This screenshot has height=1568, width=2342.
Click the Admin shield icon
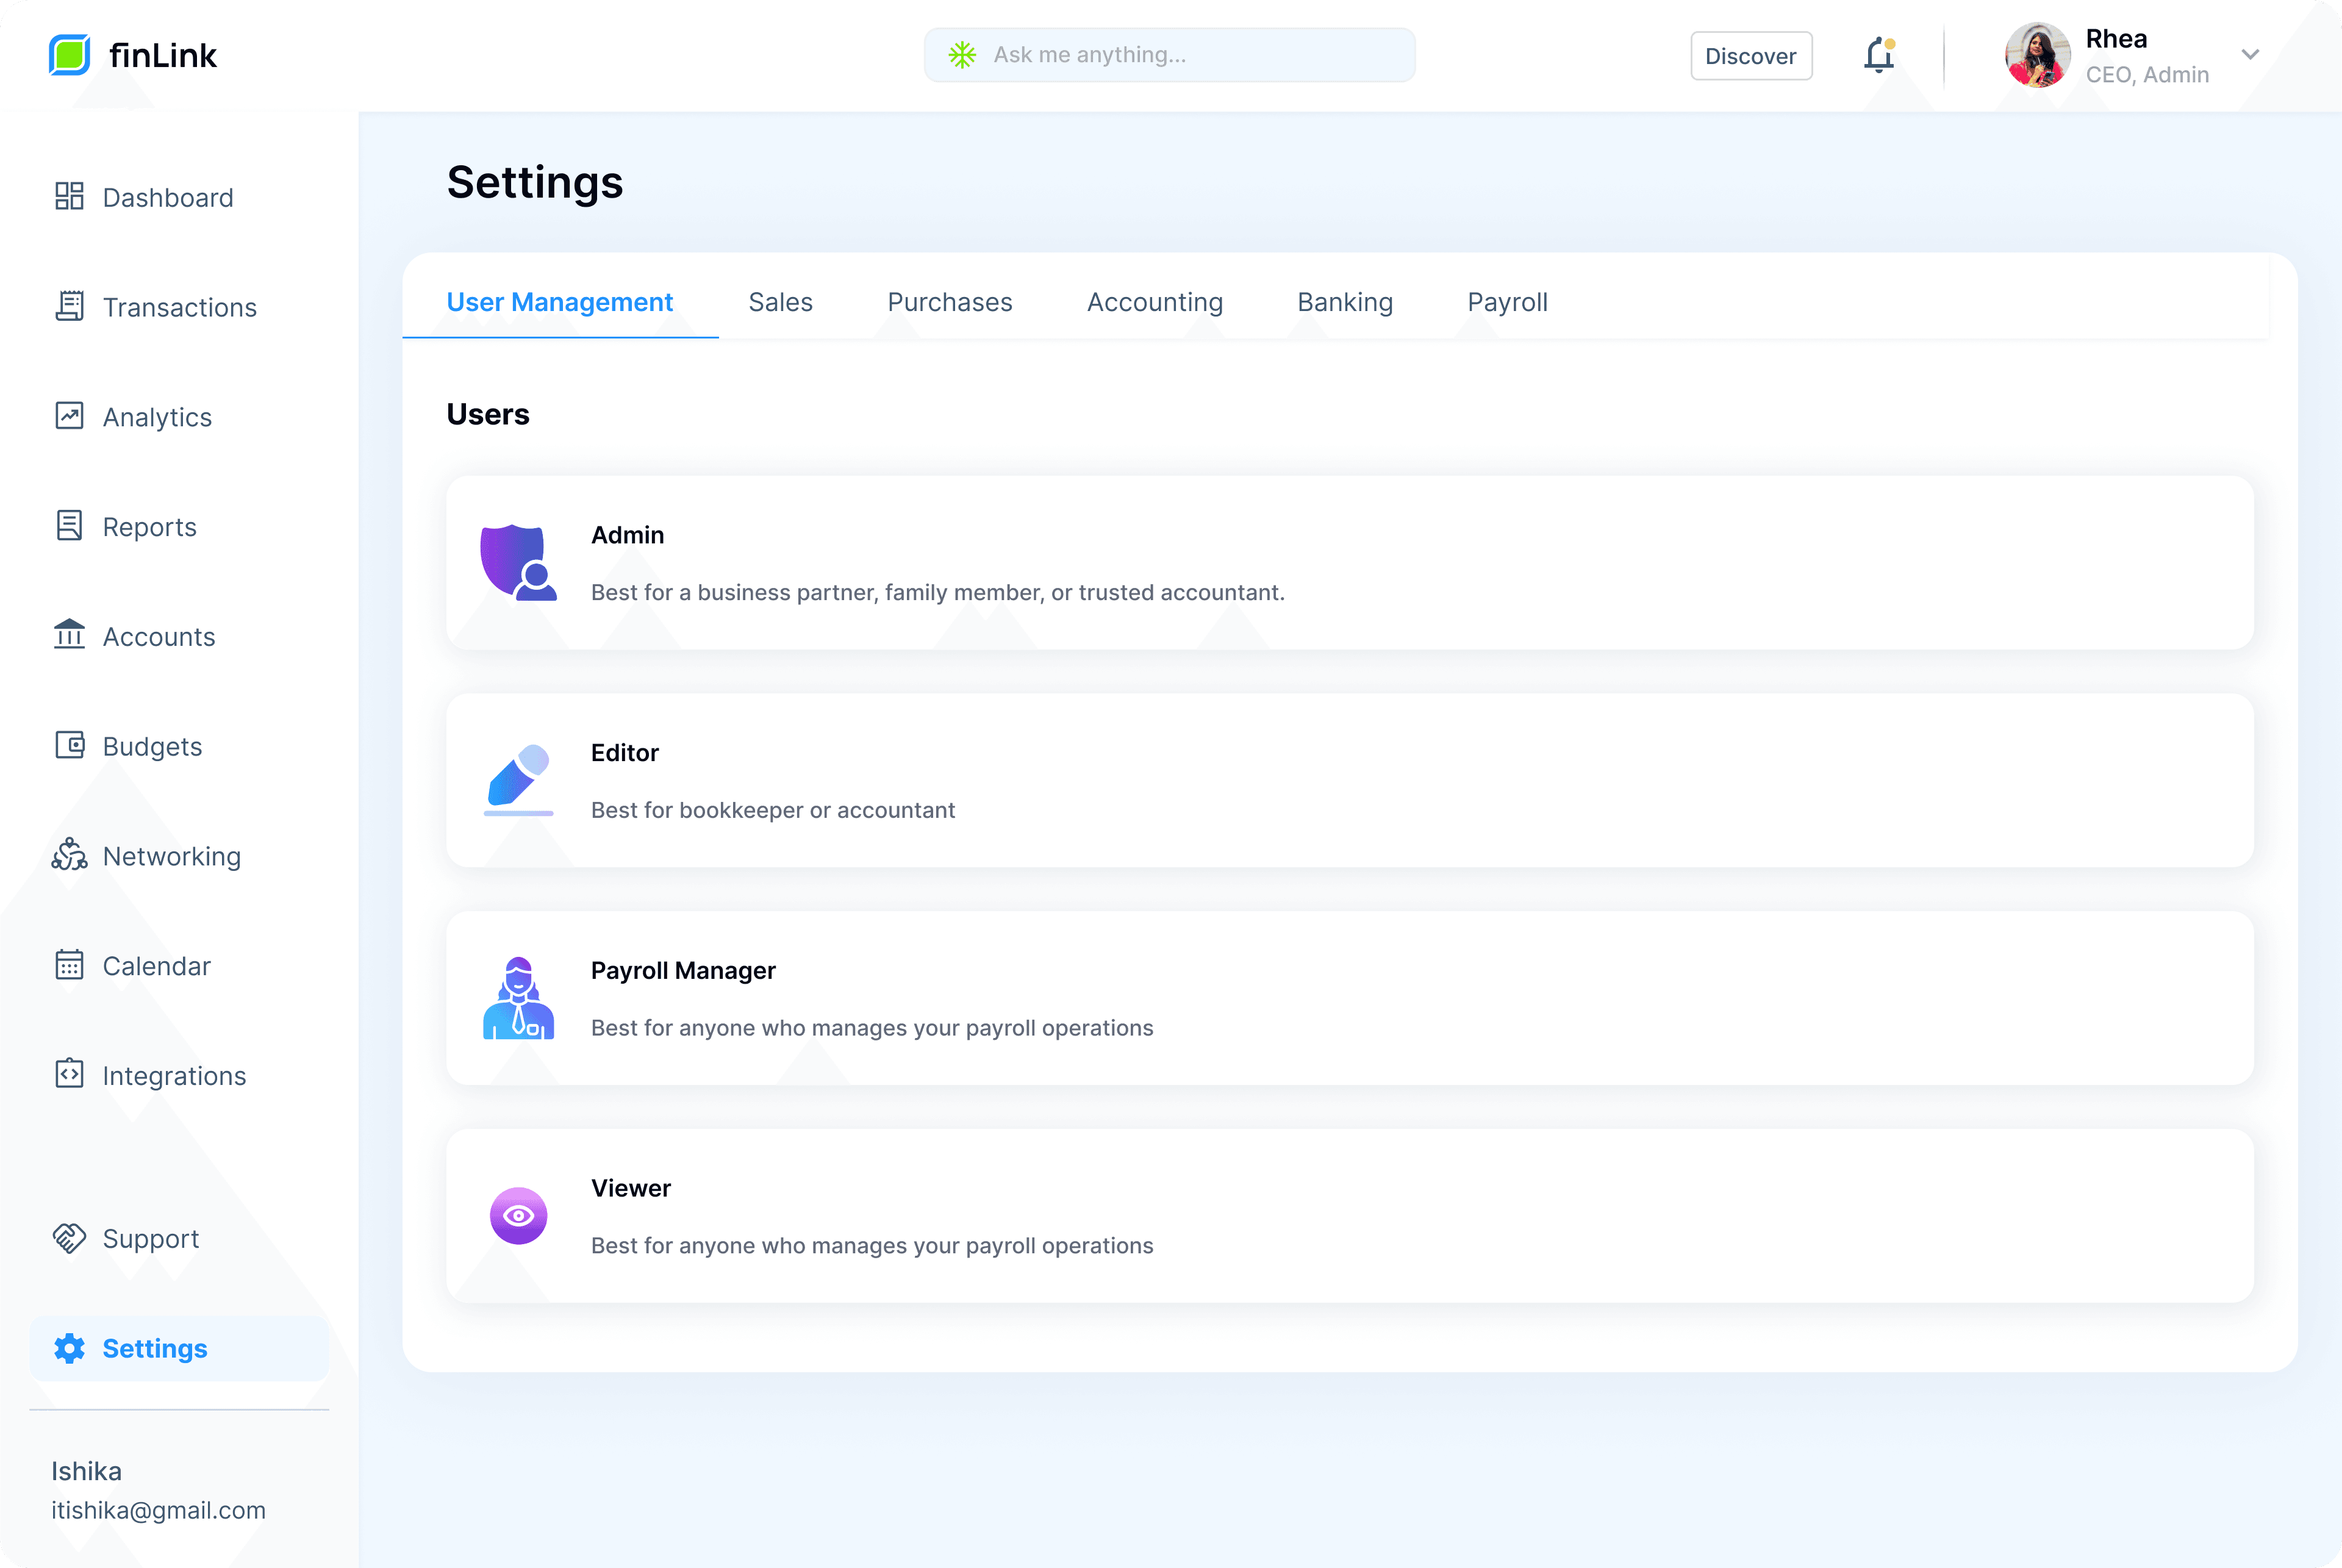(x=518, y=562)
